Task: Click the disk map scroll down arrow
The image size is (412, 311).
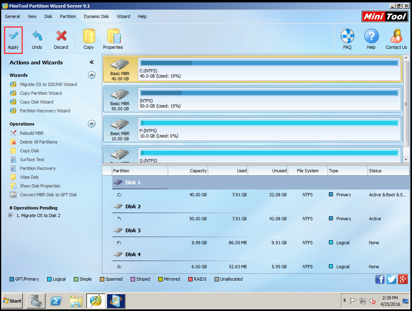Action: pos(406,159)
